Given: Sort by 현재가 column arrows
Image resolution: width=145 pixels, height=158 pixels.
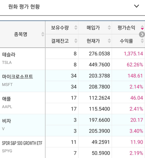Looking at the screenshot, I should coord(109,41).
